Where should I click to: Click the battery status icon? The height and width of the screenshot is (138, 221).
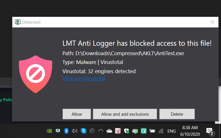(x=152, y=131)
